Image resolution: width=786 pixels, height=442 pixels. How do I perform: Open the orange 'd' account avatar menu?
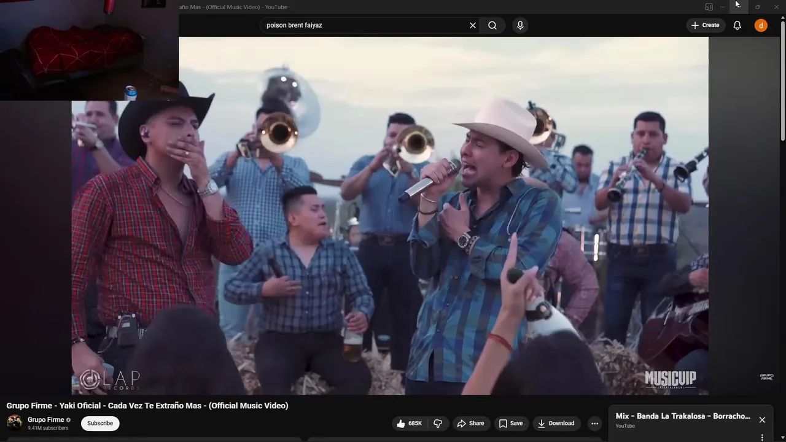click(761, 25)
